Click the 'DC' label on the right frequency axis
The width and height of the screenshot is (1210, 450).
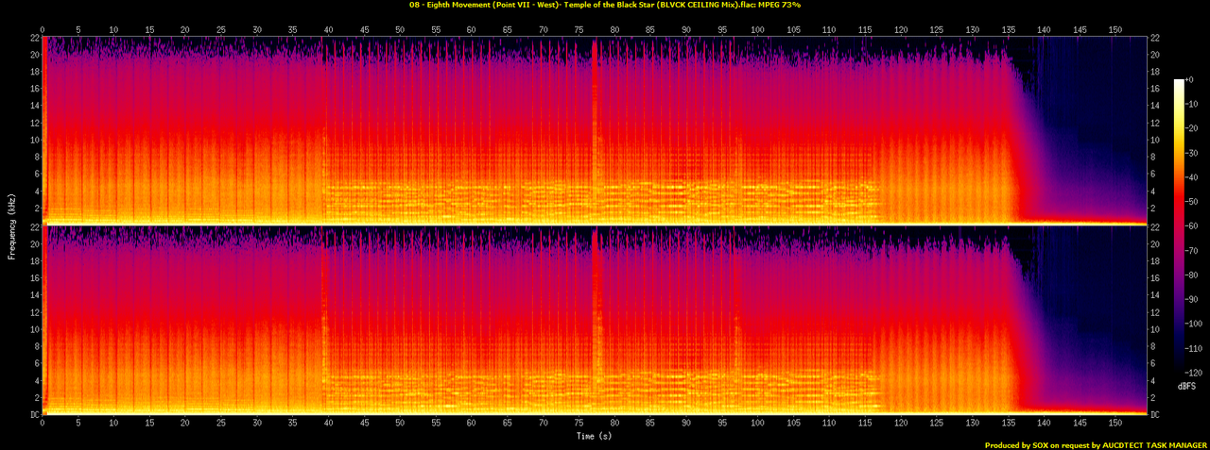(x=1154, y=414)
